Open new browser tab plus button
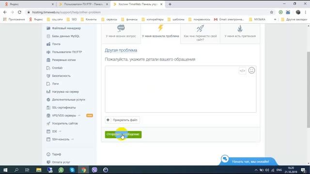This screenshot has width=310, height=174. click(x=170, y=4)
